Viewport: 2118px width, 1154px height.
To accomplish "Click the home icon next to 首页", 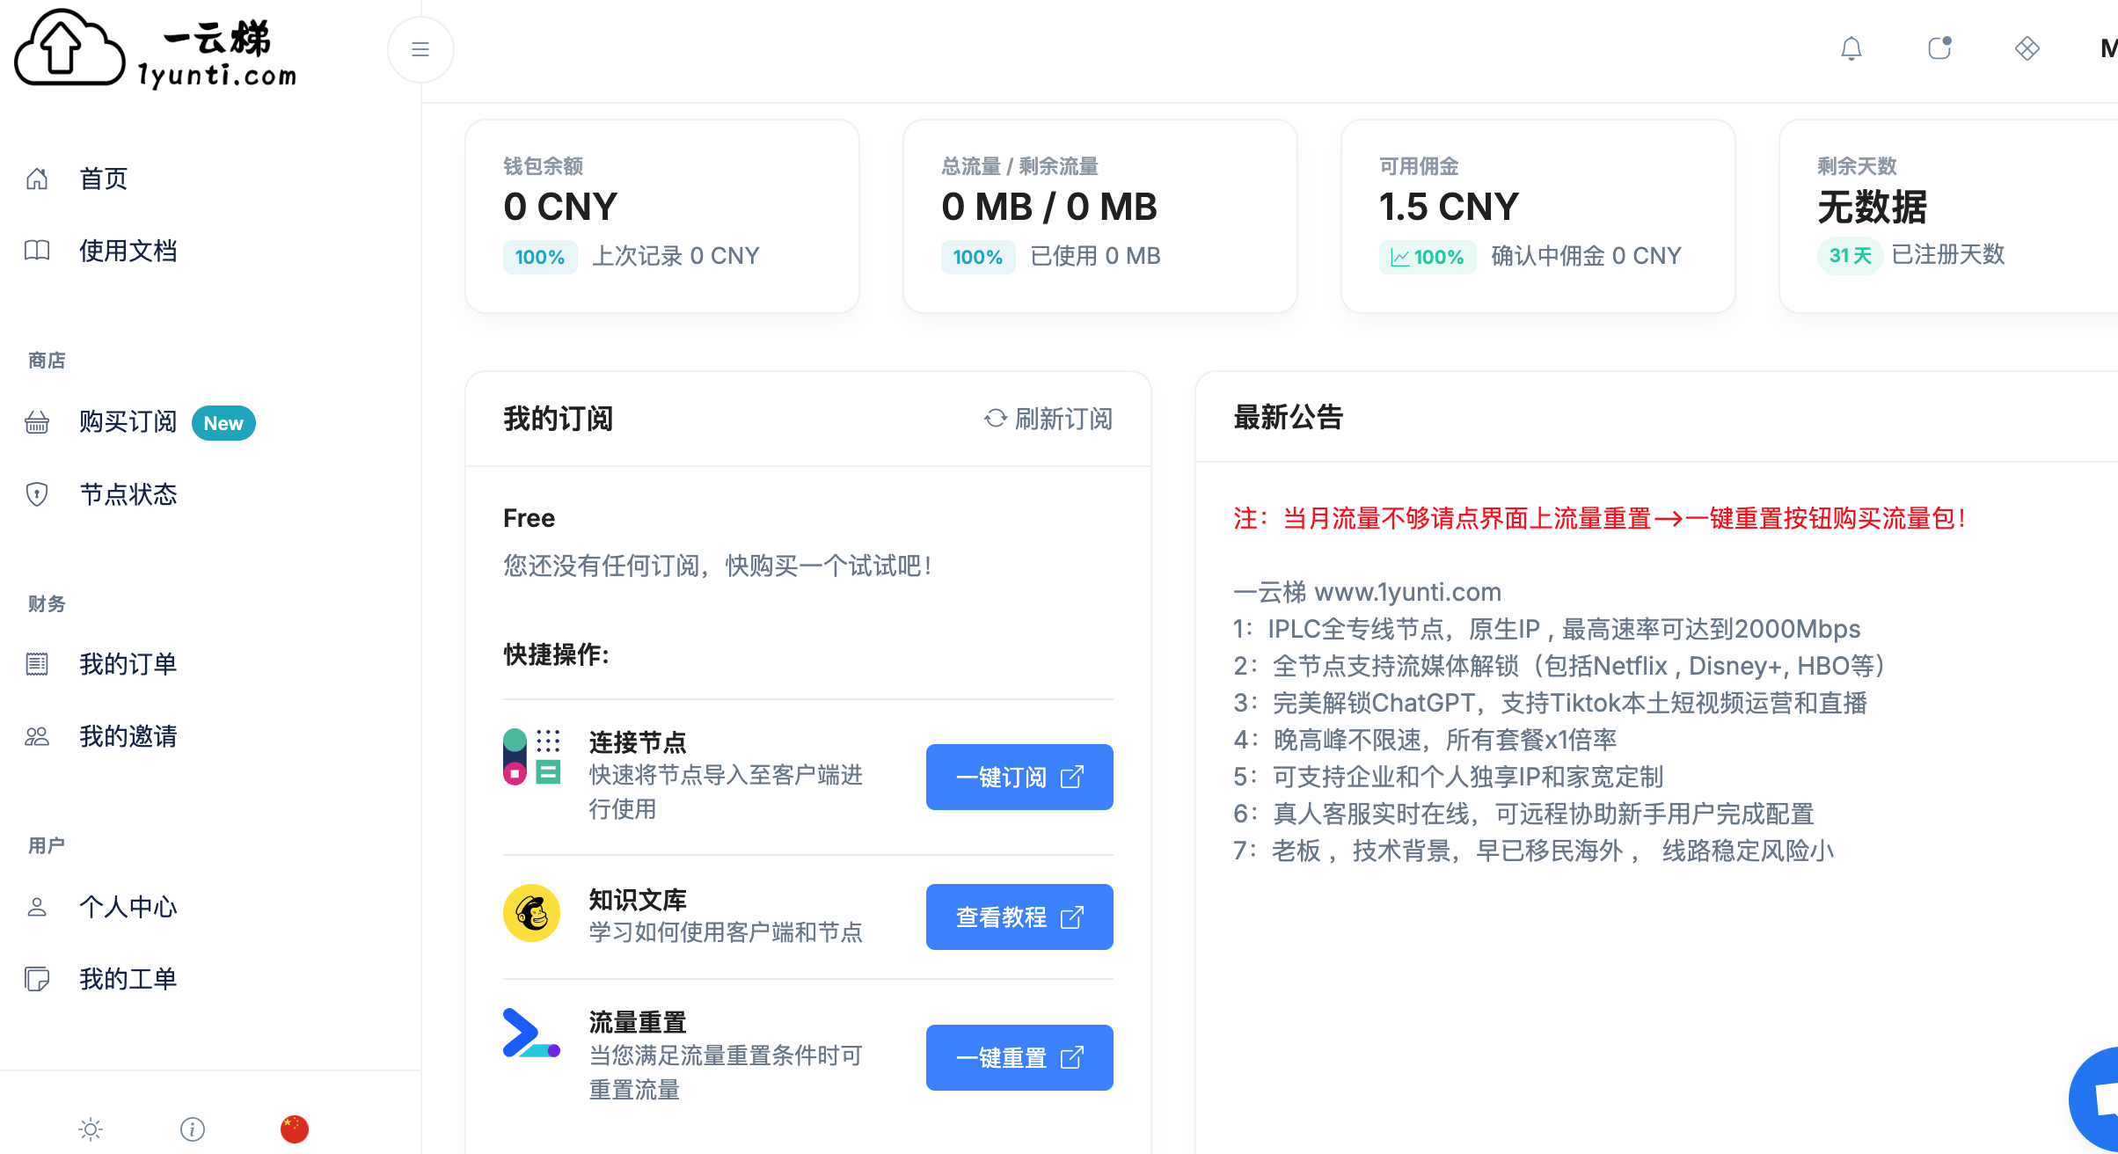I will click(x=37, y=179).
